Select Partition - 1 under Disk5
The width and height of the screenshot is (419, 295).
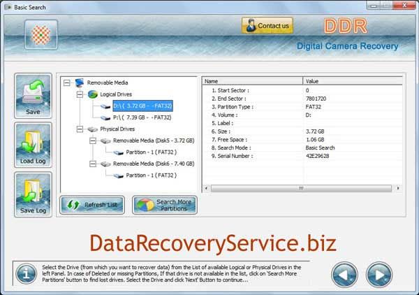[152, 152]
